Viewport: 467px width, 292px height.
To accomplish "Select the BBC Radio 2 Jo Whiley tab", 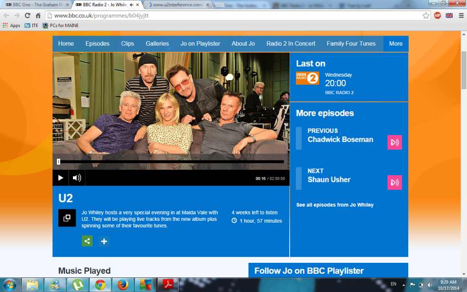I will coord(104,5).
